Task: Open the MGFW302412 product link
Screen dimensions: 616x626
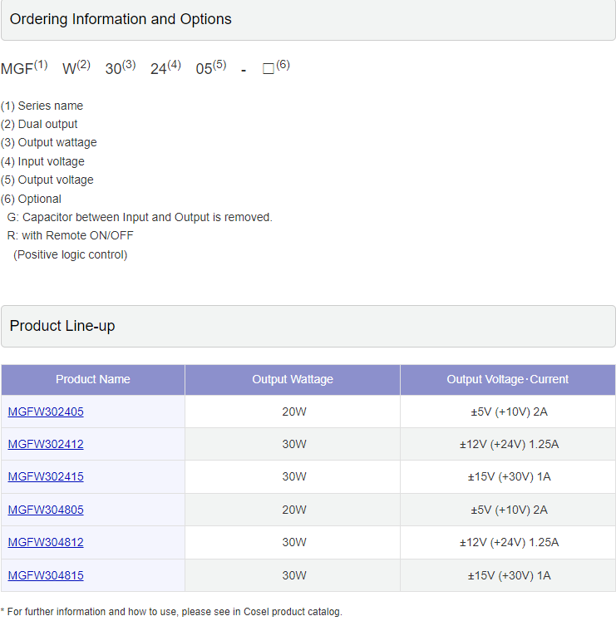Action: pos(46,444)
